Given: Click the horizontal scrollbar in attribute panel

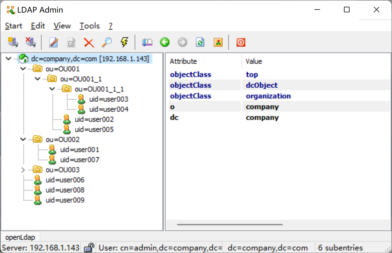Looking at the screenshot, I should pyautogui.click(x=230, y=224).
